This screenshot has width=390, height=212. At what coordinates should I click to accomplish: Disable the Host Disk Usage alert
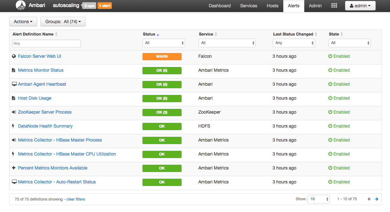[x=339, y=98]
